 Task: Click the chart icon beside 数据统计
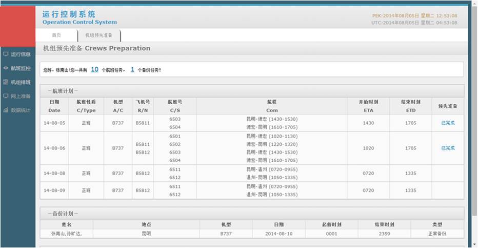tap(6, 110)
